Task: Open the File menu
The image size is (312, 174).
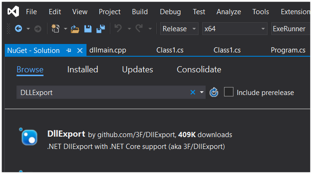Action: pos(32,12)
